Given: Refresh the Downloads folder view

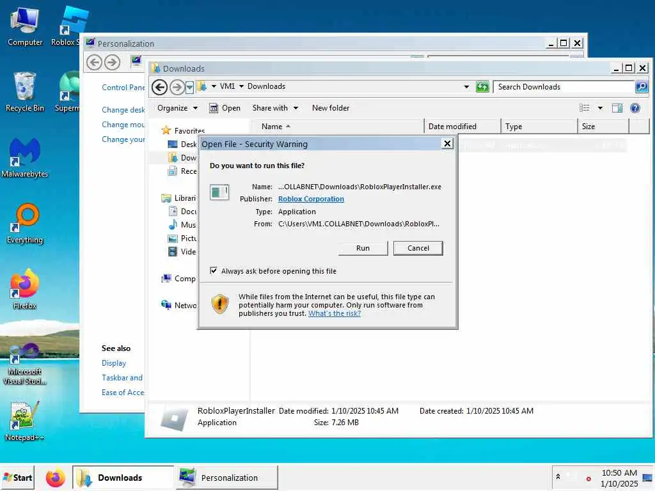Looking at the screenshot, I should [482, 87].
